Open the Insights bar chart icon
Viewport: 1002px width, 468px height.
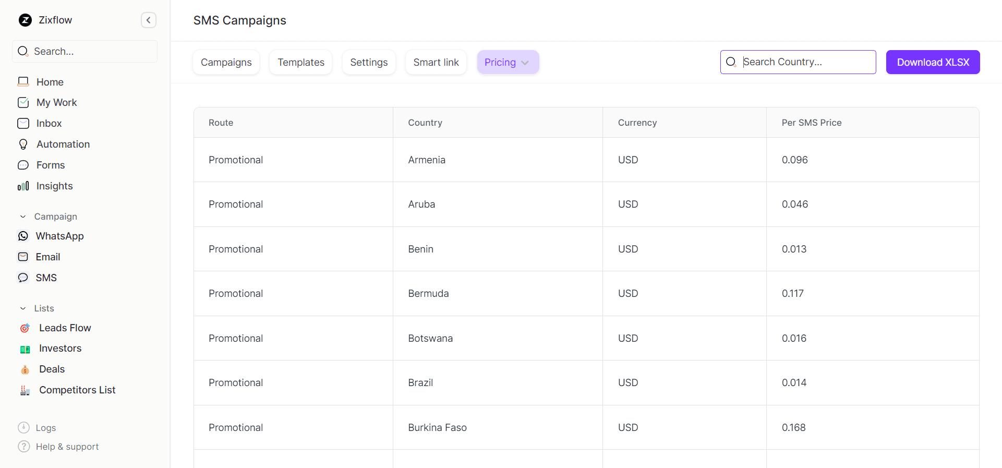[x=23, y=186]
